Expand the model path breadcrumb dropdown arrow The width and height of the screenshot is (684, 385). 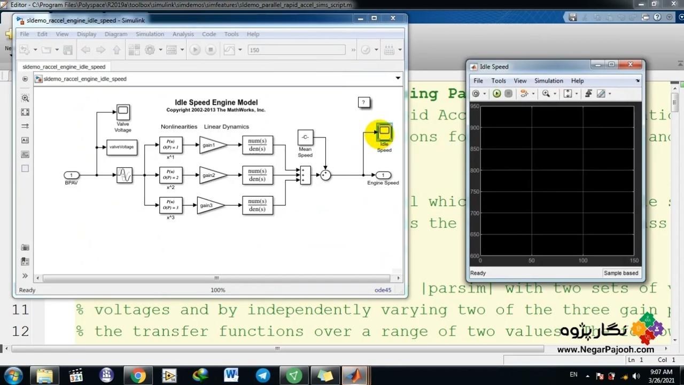398,78
